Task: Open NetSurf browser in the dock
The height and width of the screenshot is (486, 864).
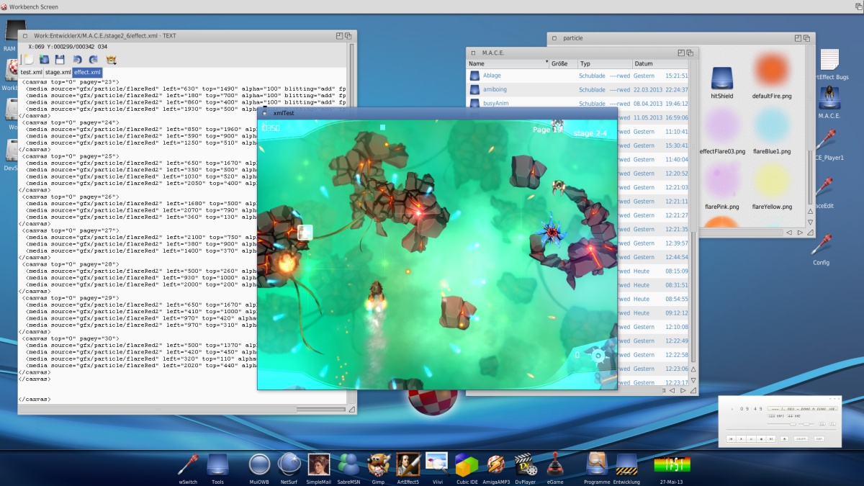Action: pos(289,464)
